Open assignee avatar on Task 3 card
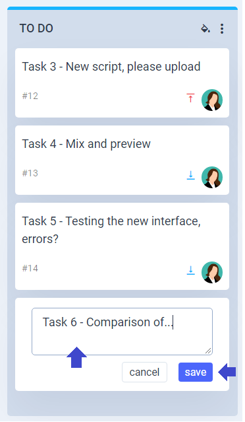245x422 pixels. [x=212, y=100]
